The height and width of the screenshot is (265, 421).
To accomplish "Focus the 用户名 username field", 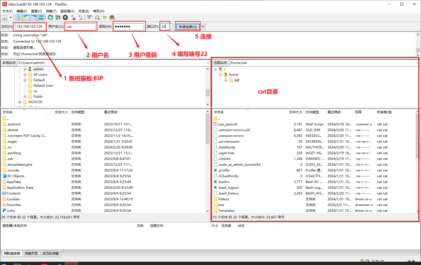I will 81,27.
